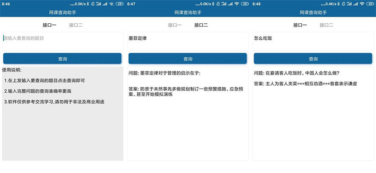Click the 0.0K/s network speed indicator
This screenshot has width=376, height=173.
206,4
